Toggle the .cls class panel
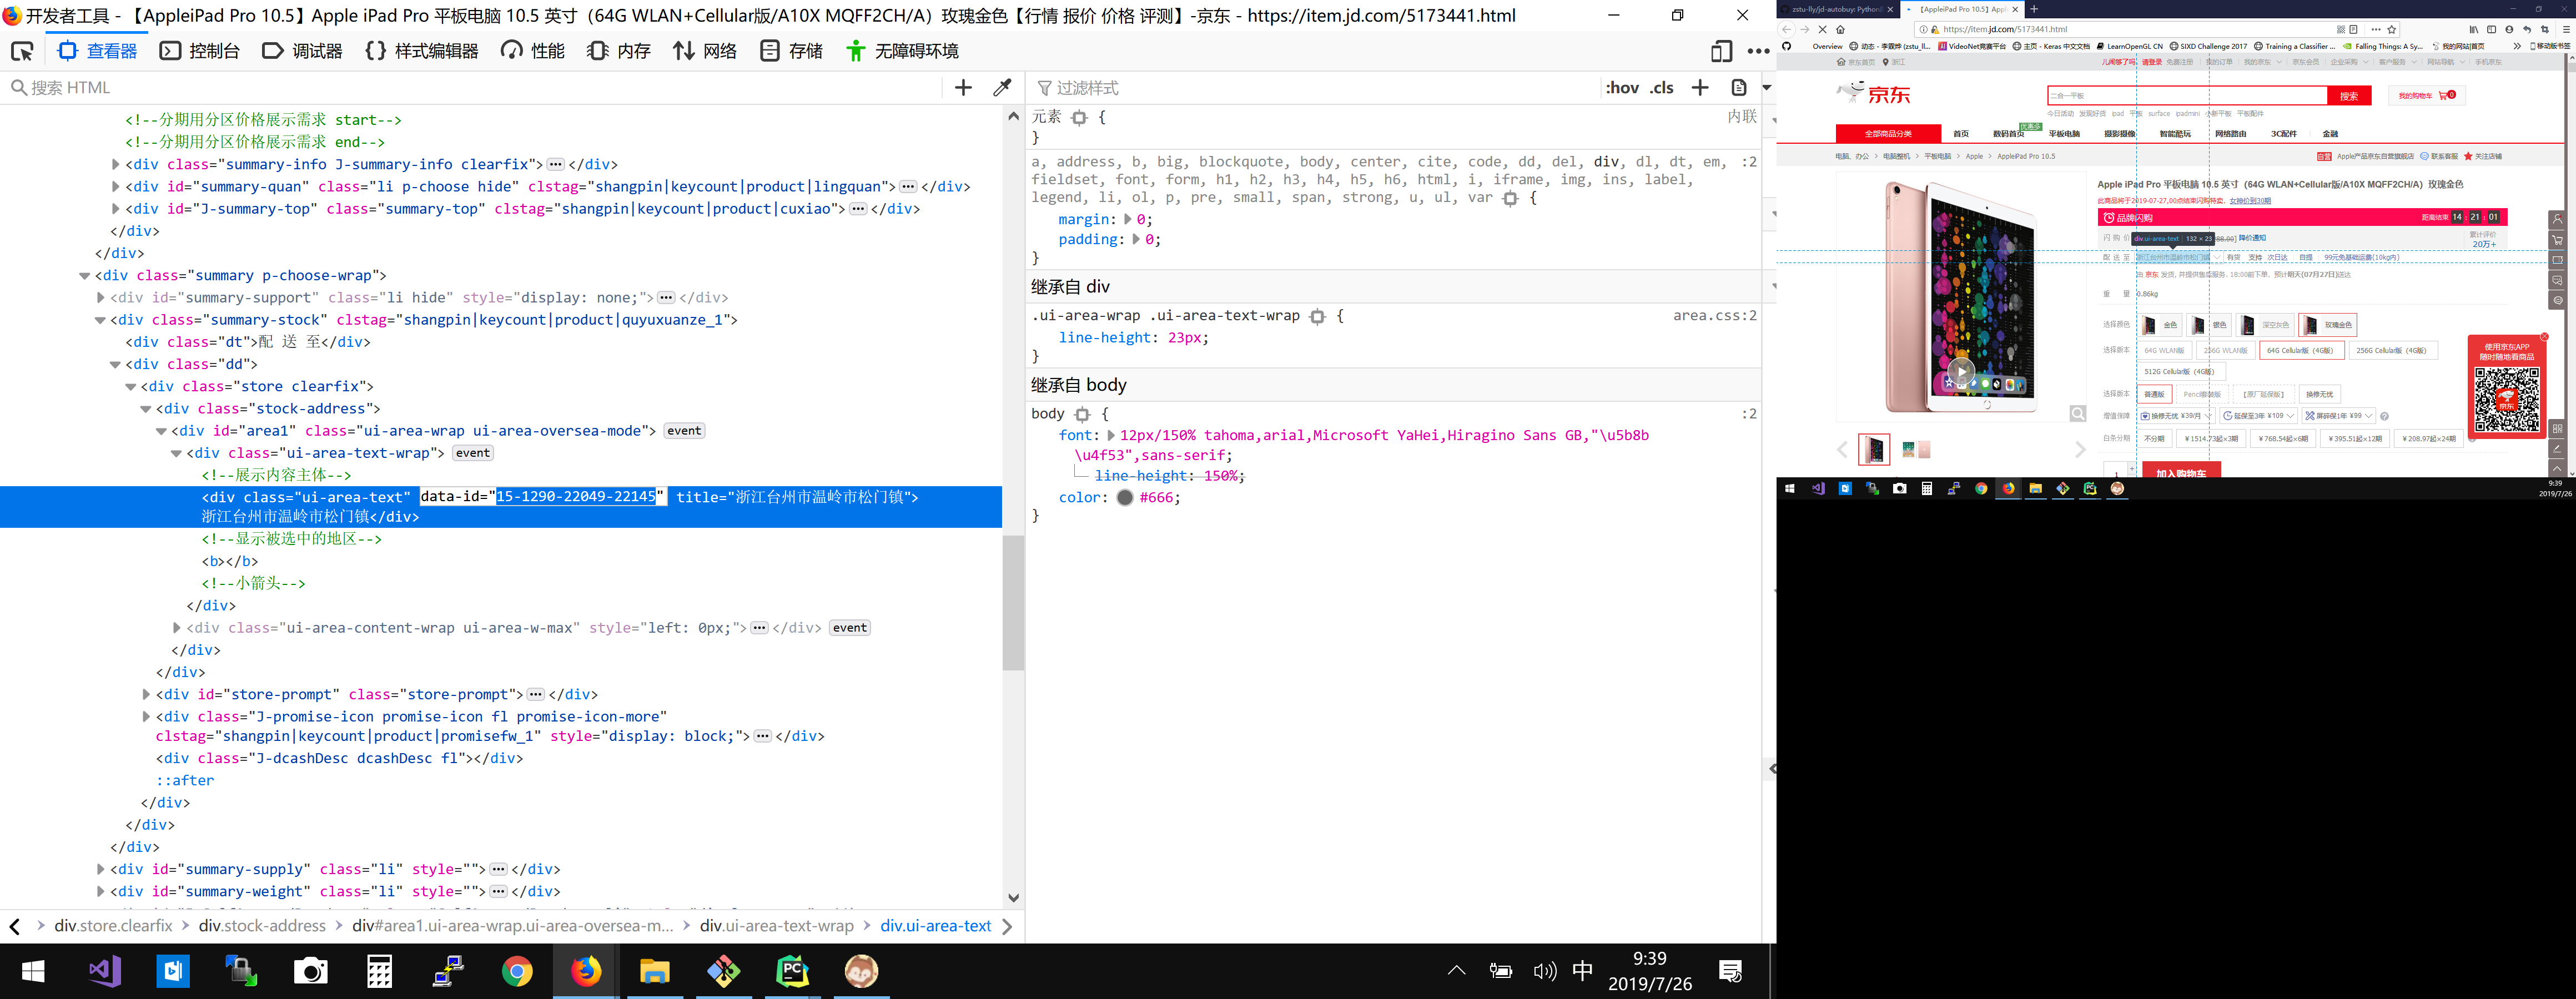2576x999 pixels. (1662, 88)
